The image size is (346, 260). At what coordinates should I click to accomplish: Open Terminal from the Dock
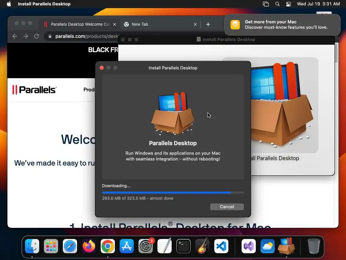click(x=183, y=246)
